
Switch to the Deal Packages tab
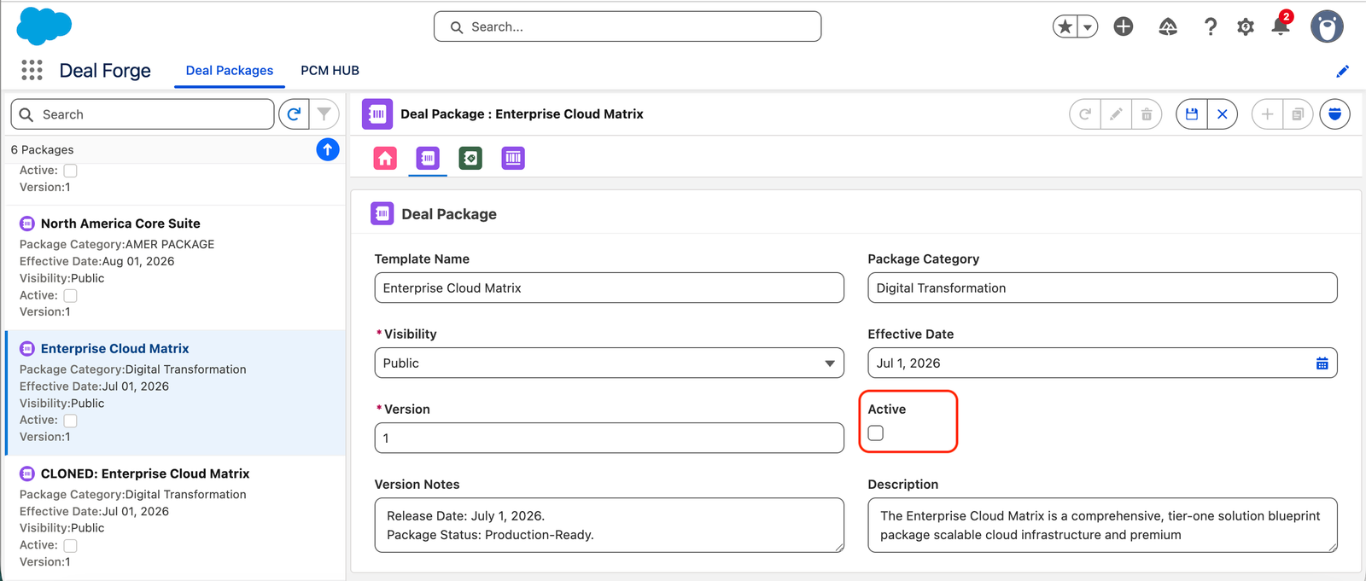pos(230,70)
